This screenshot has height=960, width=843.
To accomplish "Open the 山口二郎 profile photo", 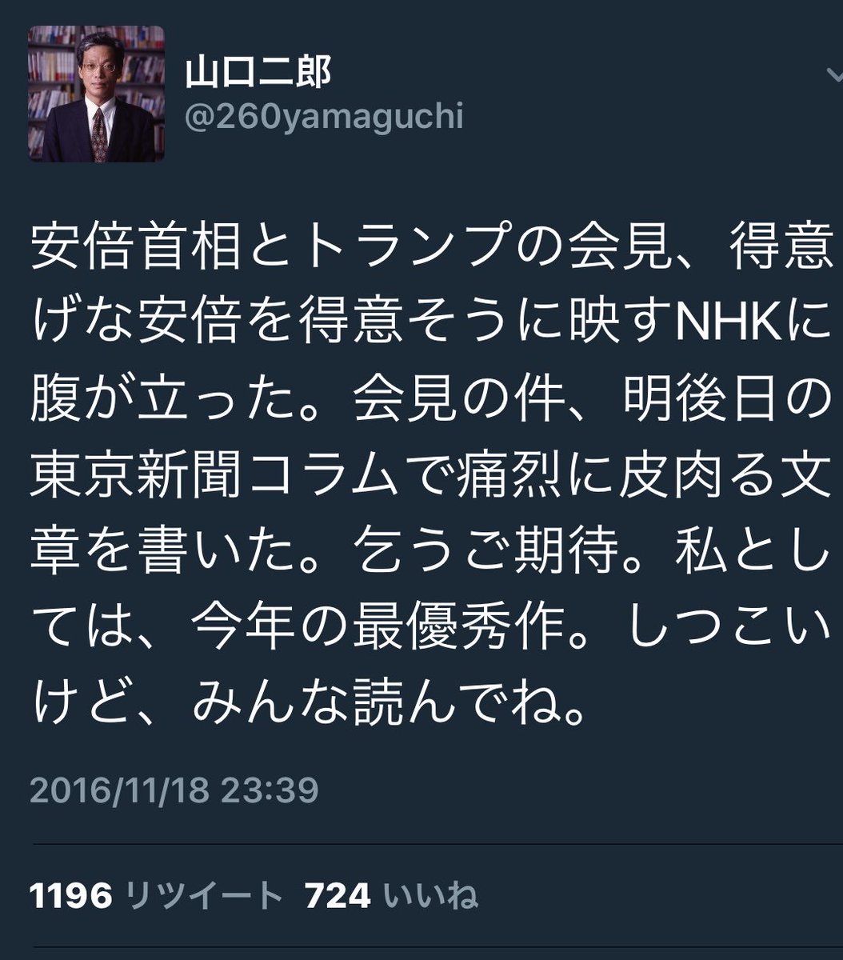I will [96, 94].
